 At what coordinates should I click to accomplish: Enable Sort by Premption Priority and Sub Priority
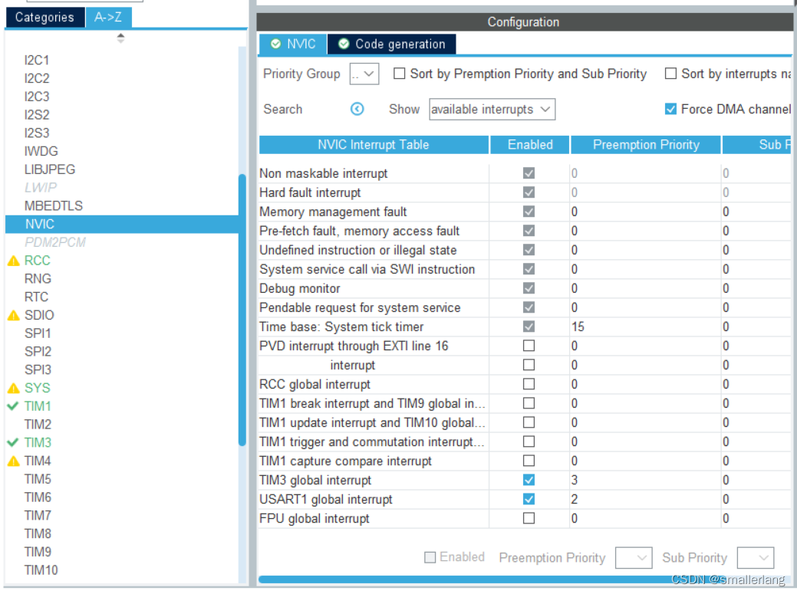400,74
